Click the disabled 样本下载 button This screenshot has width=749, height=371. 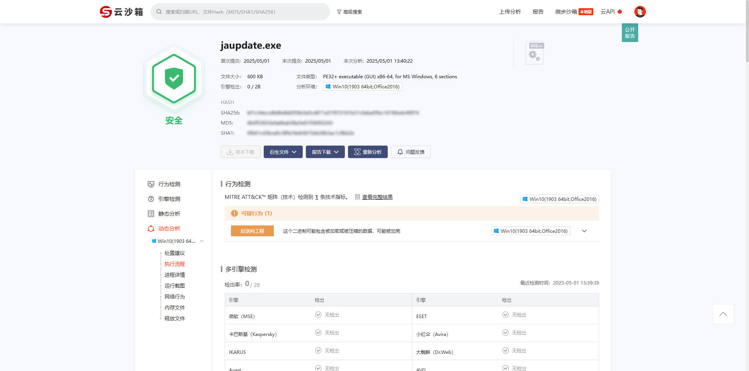[241, 152]
